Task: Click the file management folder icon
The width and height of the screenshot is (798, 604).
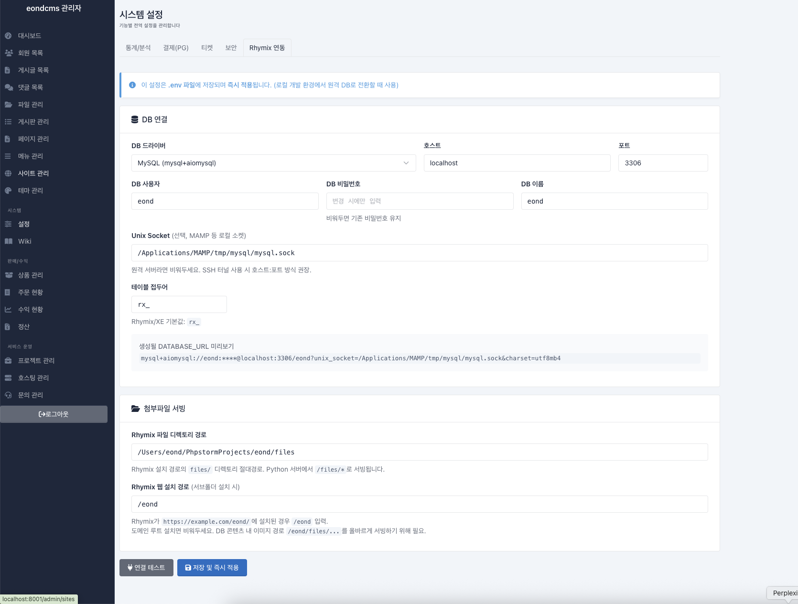Action: 8,105
